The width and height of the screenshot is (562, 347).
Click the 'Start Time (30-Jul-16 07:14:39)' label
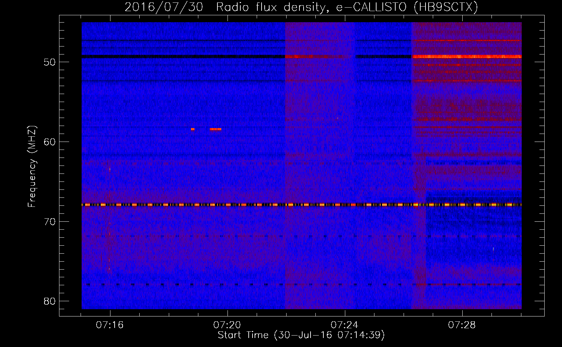[x=301, y=335]
